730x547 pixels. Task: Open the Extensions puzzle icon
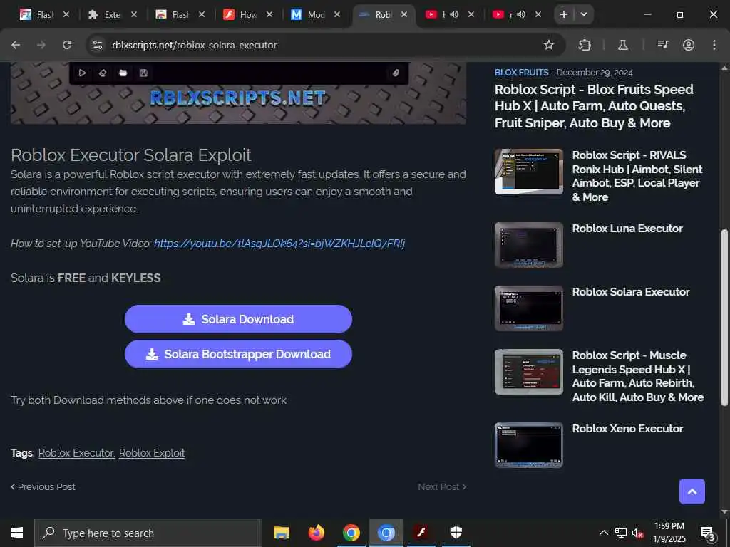pos(585,45)
